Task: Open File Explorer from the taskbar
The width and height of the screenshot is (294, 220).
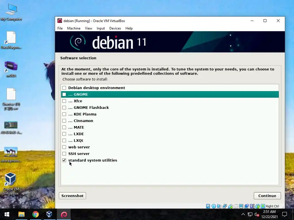Action: [x=21, y=214]
